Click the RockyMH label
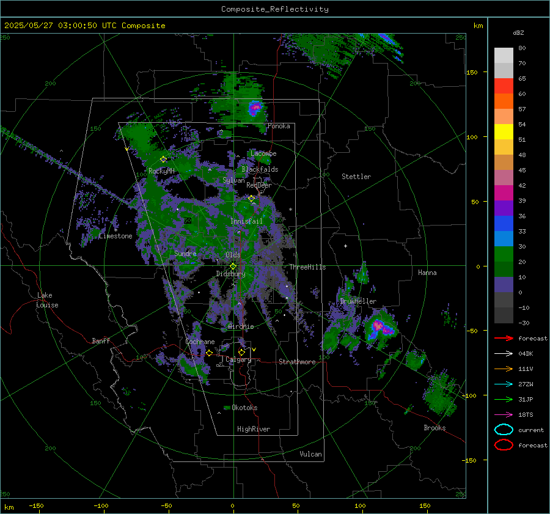This screenshot has height=514, width=550. click(161, 171)
